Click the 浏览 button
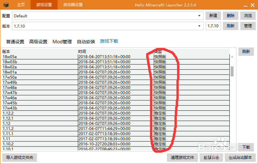This screenshot has width=258, height=164. point(248,16)
